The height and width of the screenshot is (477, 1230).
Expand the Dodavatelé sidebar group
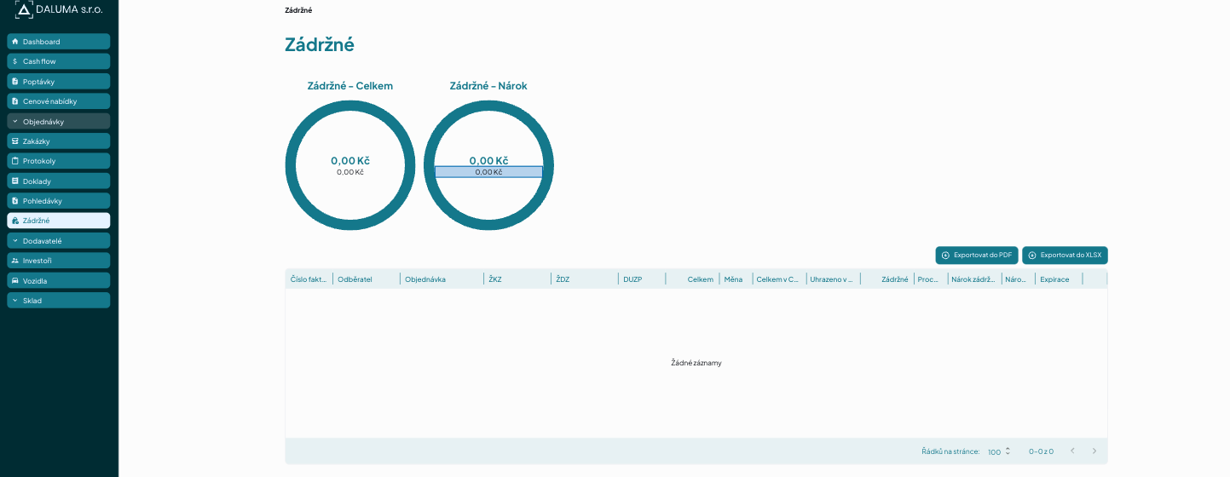pyautogui.click(x=58, y=240)
